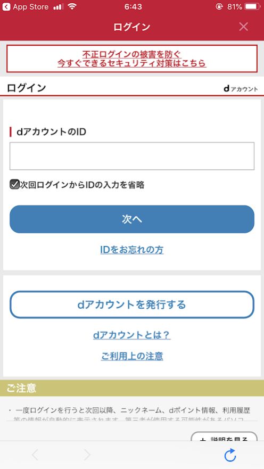Tap the cellular signal bars icon

pyautogui.click(x=59, y=7)
